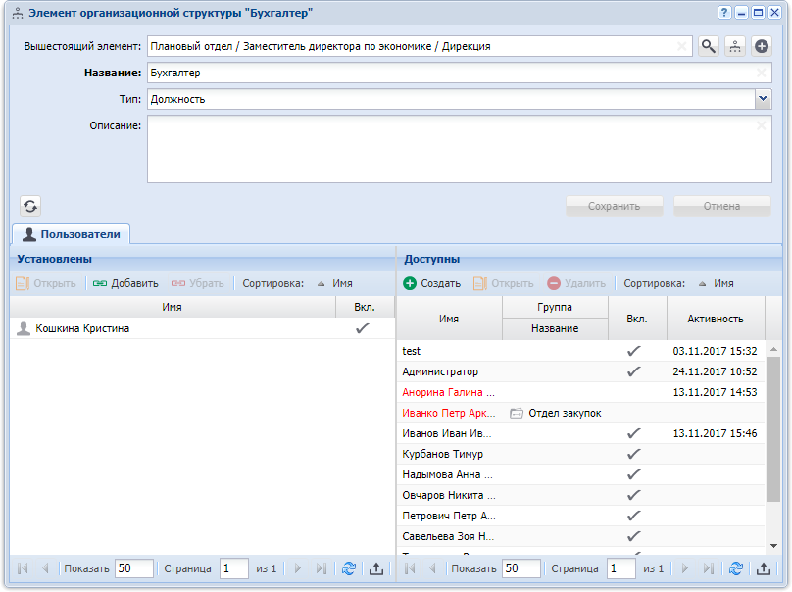Screen dimensions: 792x592
Task: Toggle enabled checkmark for Овчаров Никита
Action: point(634,495)
